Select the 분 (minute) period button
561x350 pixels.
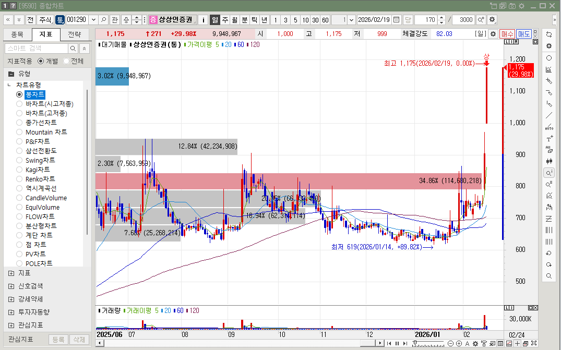[x=245, y=20]
